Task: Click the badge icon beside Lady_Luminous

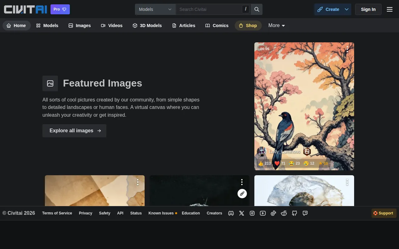Action: click(307, 152)
